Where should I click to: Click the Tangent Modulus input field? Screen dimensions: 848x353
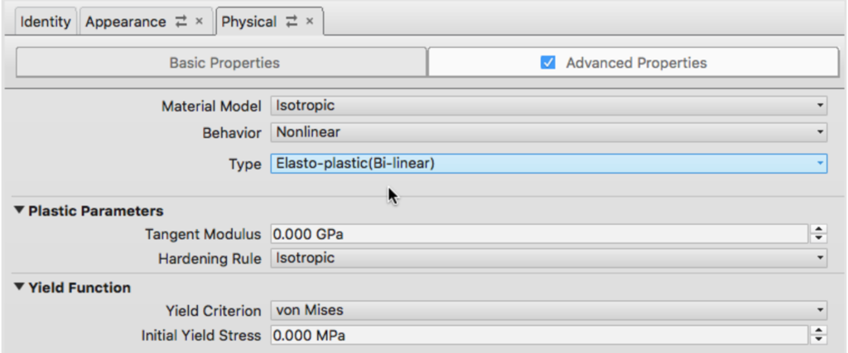[x=538, y=235]
